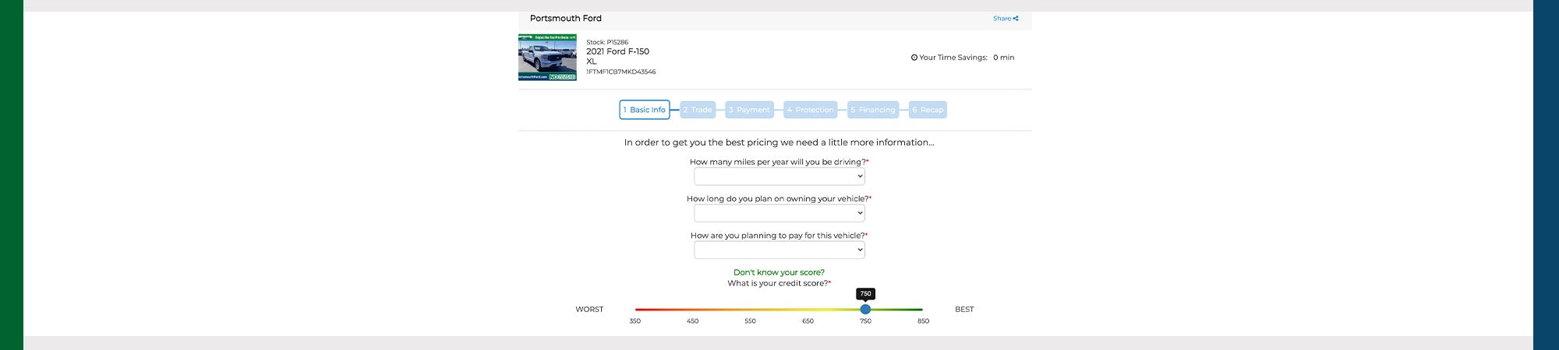This screenshot has width=1559, height=350.
Task: Select 850 on the credit score slider
Action: [923, 310]
